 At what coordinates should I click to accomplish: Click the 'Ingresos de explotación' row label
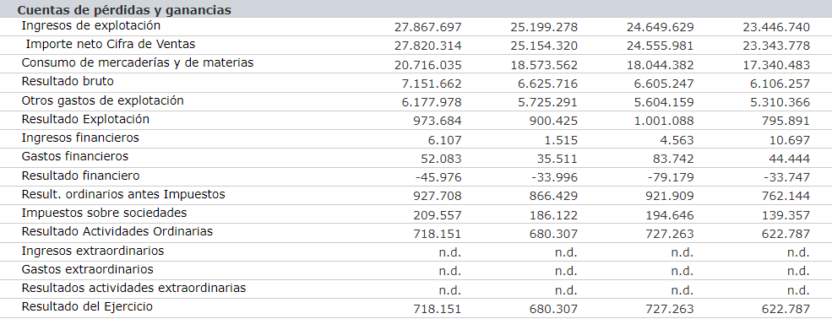[x=90, y=25]
